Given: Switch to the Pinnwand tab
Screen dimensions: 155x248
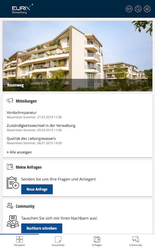Looking at the screenshot, I should tap(19, 241).
